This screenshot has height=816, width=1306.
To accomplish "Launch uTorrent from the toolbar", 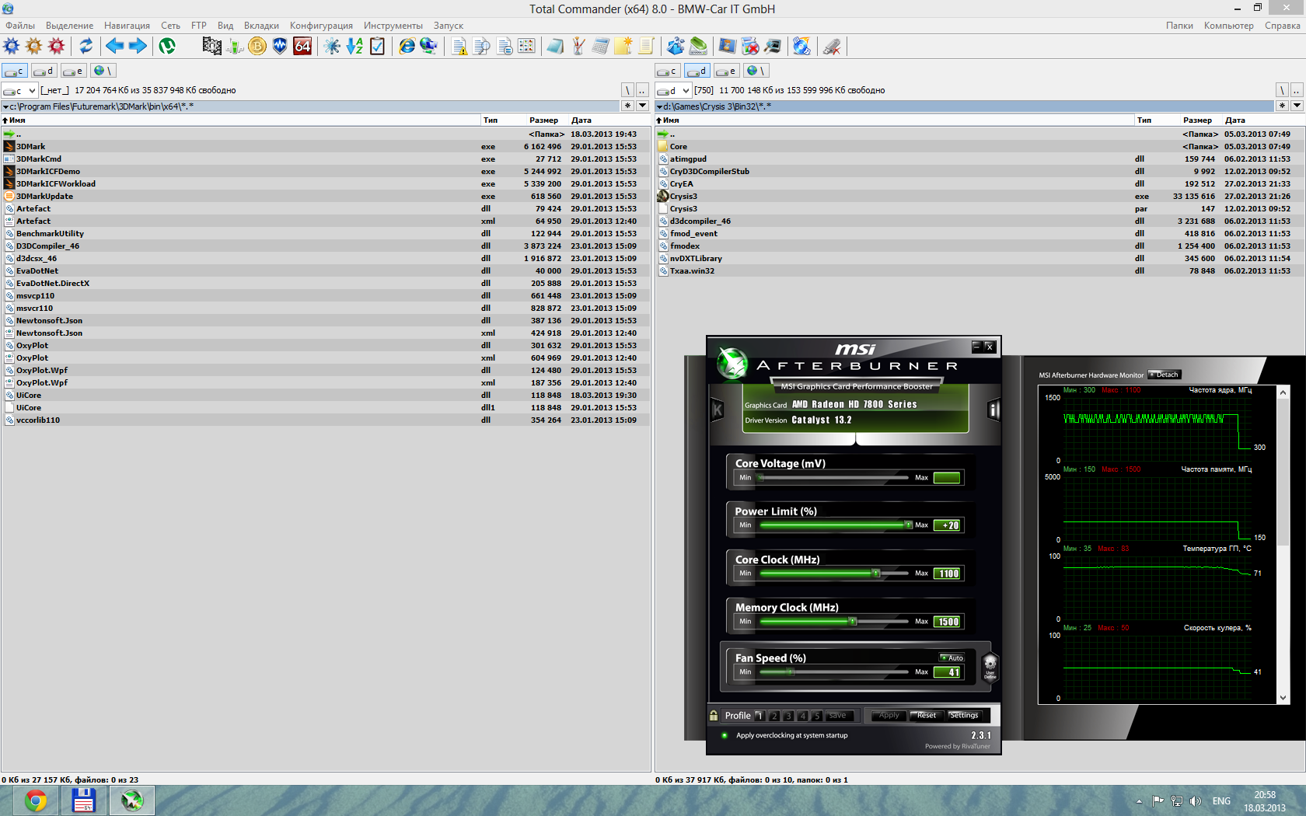I will (x=167, y=46).
